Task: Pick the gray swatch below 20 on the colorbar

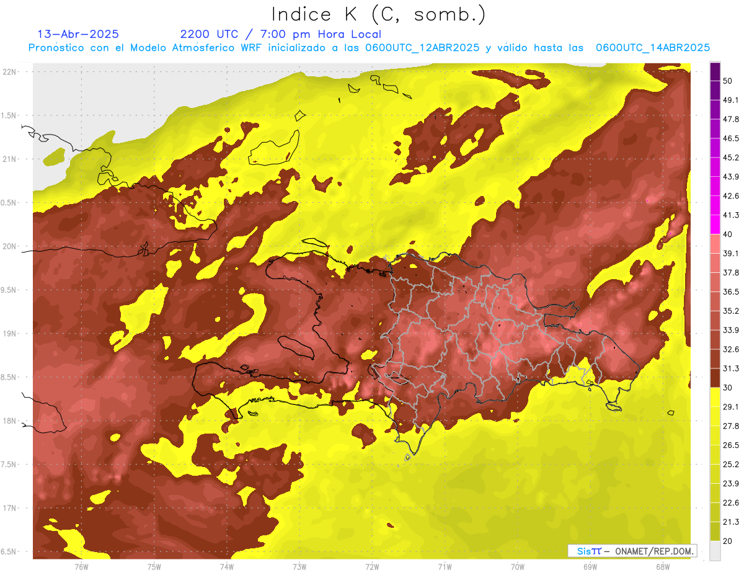Action: tap(715, 551)
